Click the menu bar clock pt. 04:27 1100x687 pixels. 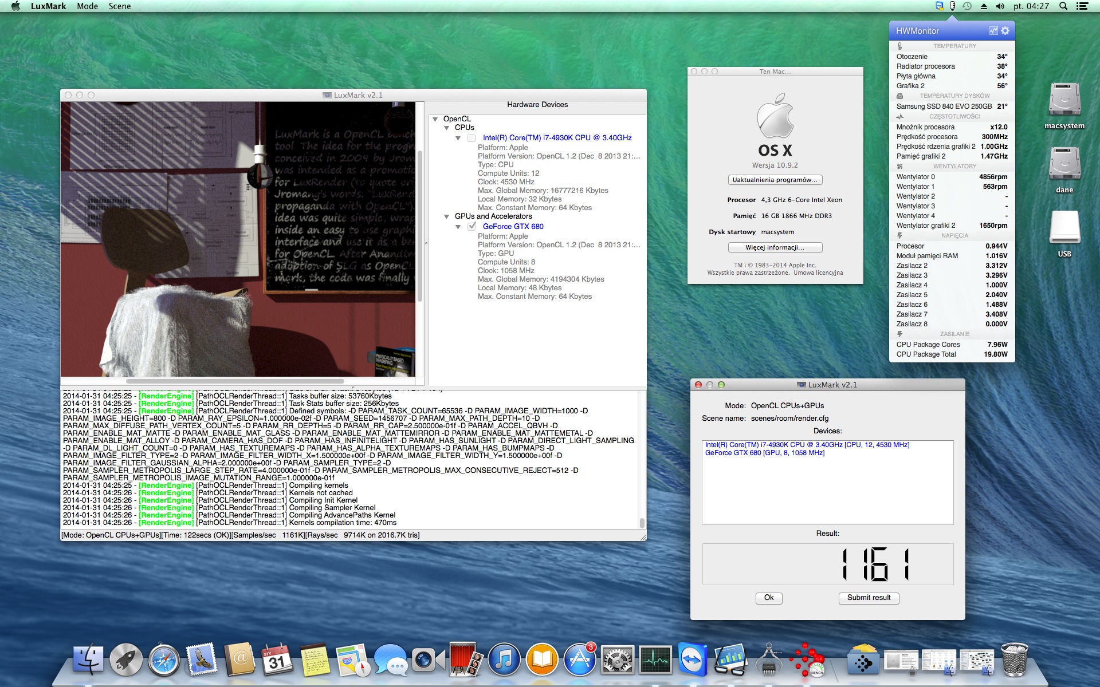(1031, 6)
